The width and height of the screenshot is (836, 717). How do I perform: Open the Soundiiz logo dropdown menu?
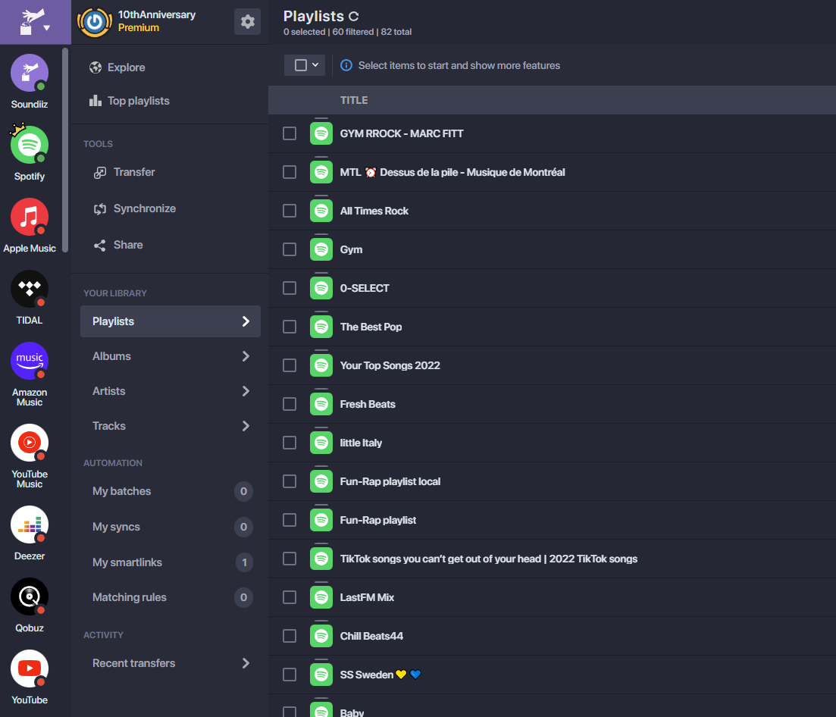point(35,21)
